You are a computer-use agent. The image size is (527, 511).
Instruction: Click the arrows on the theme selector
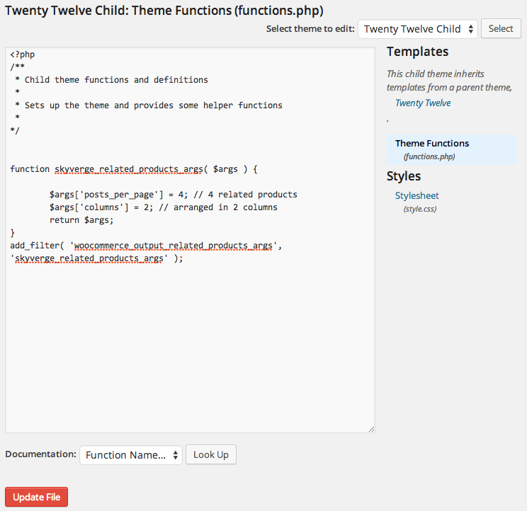pyautogui.click(x=471, y=29)
